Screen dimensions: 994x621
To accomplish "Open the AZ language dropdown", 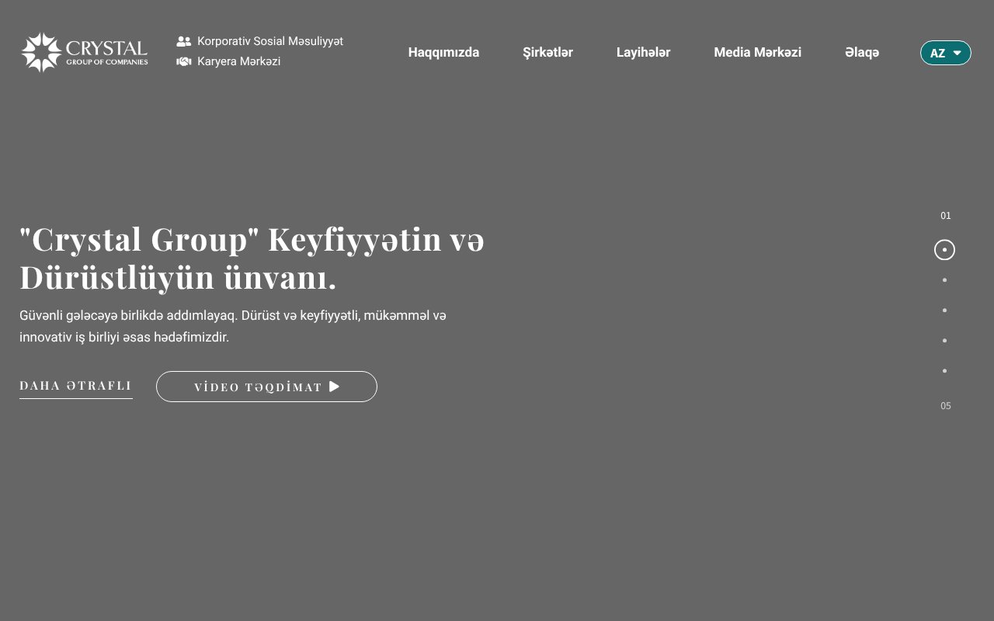I will 945,53.
